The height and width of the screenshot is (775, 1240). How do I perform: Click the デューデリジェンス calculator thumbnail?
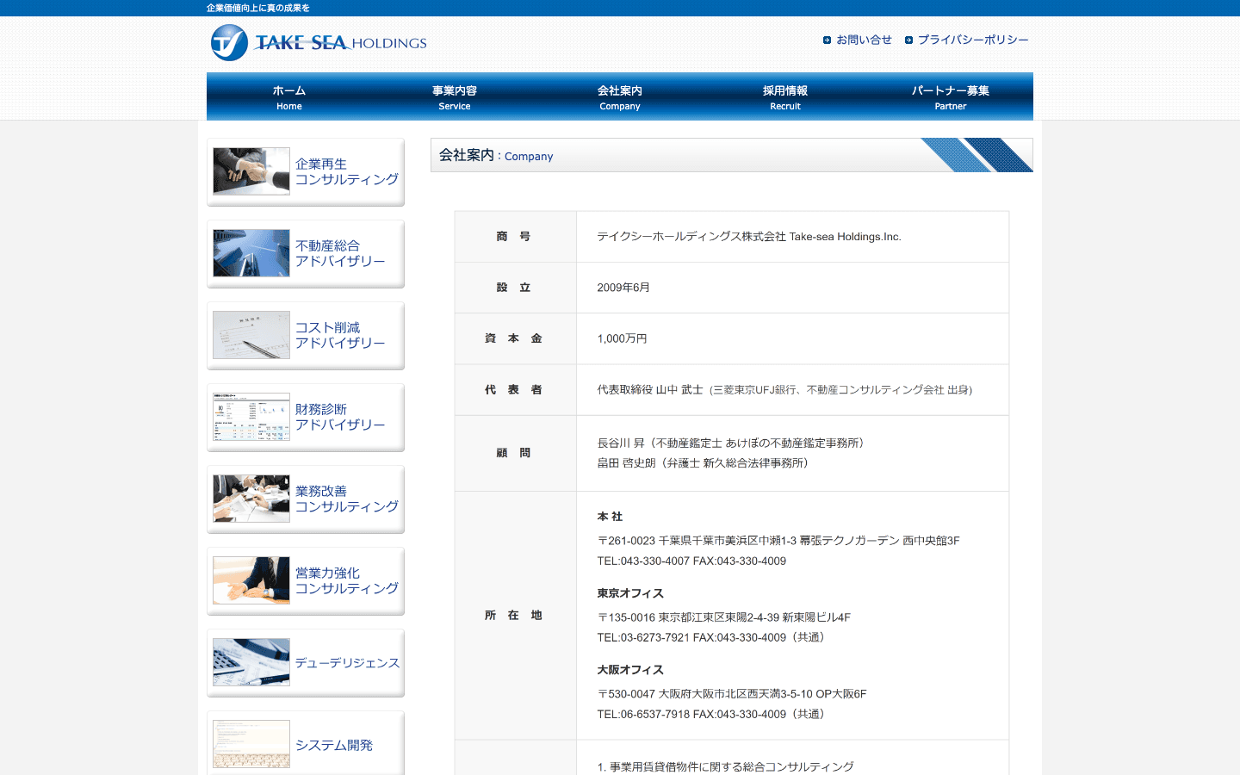tap(251, 662)
